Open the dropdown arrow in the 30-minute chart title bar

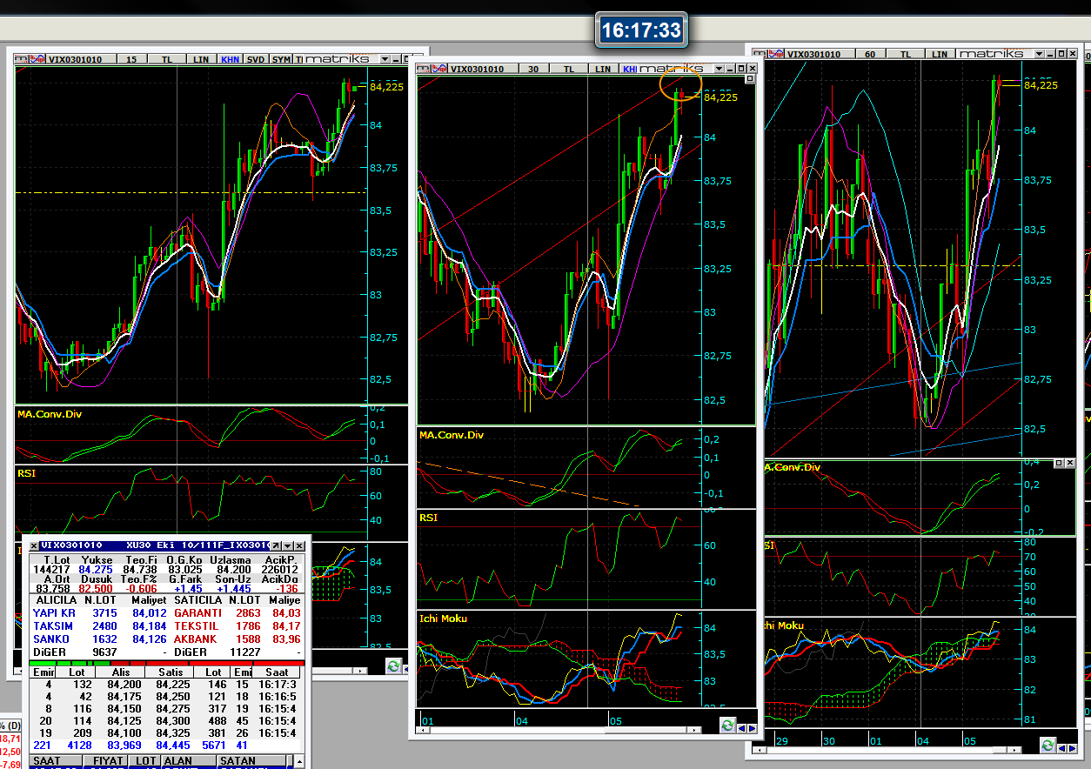click(719, 69)
